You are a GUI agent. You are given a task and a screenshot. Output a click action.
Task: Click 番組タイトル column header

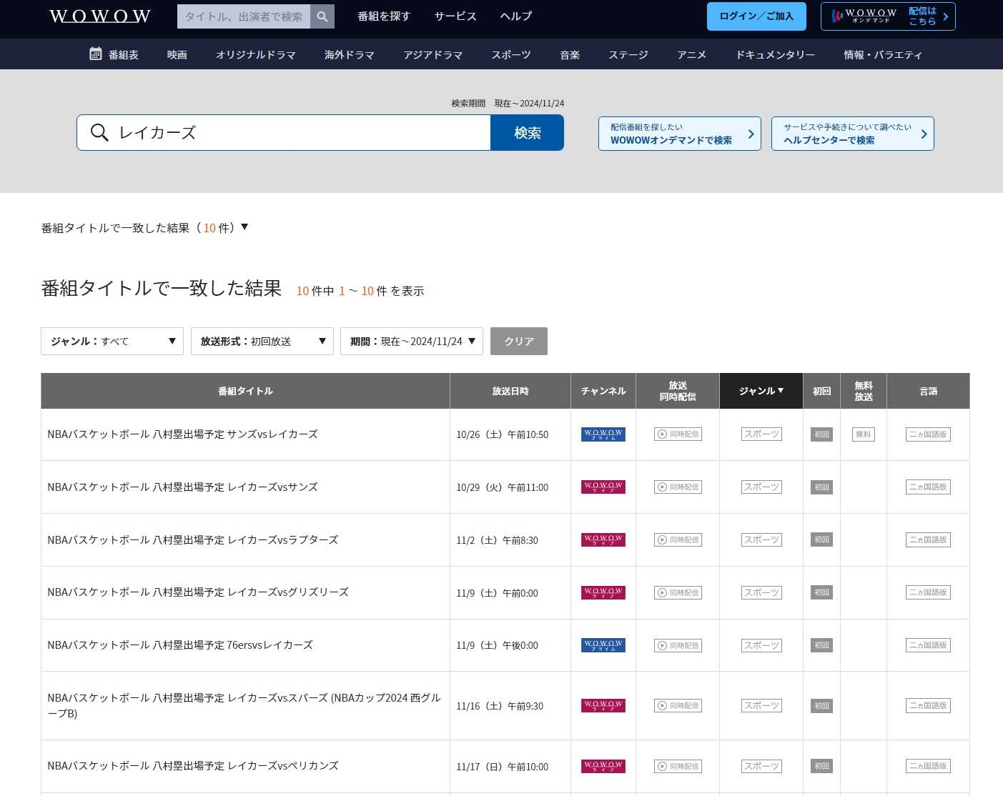(x=245, y=391)
